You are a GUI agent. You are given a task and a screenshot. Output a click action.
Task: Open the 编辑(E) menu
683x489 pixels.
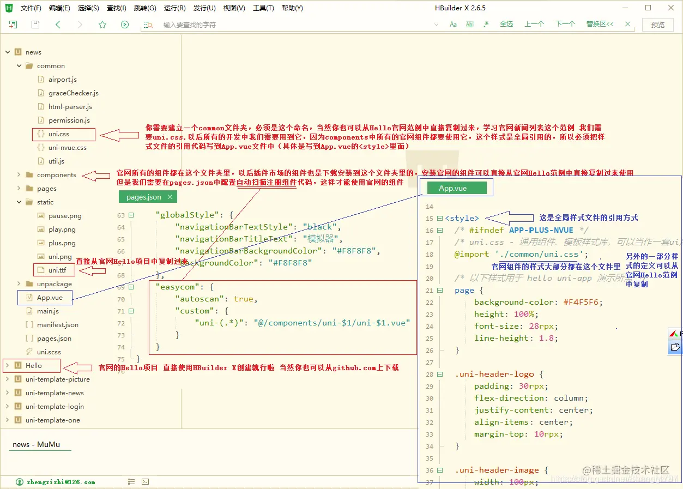pyautogui.click(x=59, y=8)
